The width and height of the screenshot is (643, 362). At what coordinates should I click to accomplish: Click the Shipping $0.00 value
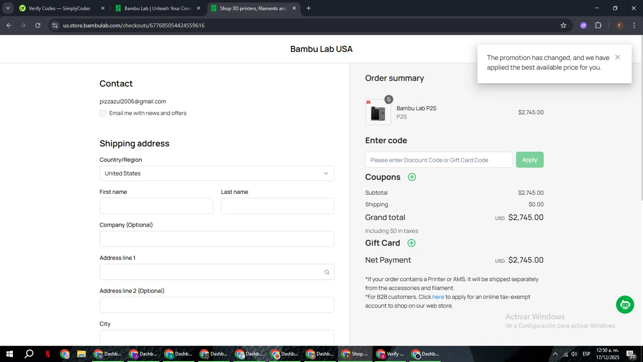point(536,205)
